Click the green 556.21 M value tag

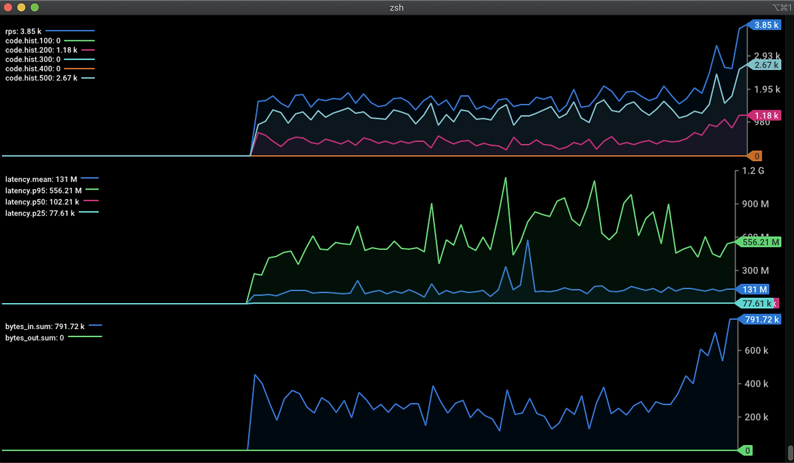coord(757,242)
